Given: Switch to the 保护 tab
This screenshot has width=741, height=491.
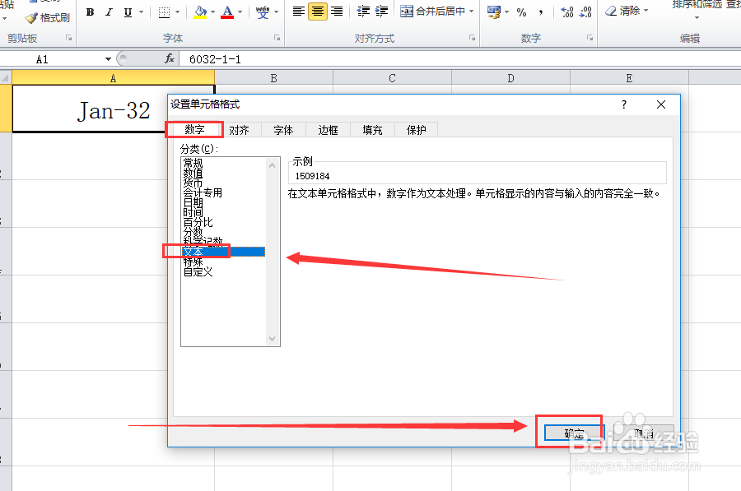Looking at the screenshot, I should [x=416, y=129].
